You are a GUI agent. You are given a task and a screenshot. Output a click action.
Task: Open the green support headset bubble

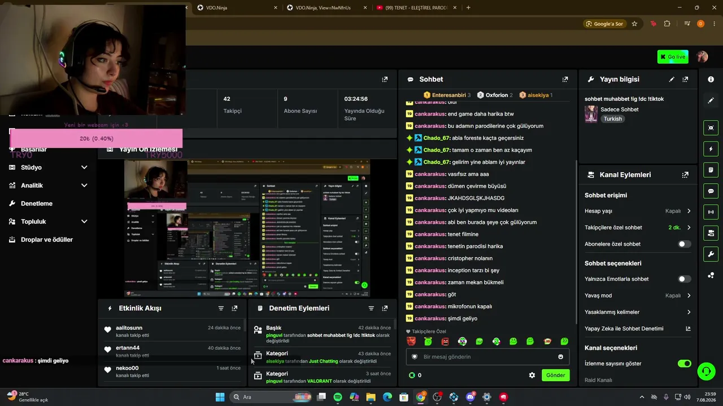pos(706,372)
